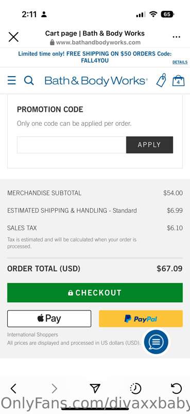Pay using PayPal button
This screenshot has height=414, width=190.
[x=141, y=319]
